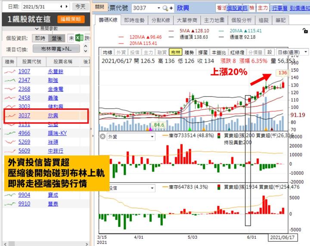Screen dimensions: 310x246
Task: Toggle the 本益比 overlay button
Action: click(219, 52)
